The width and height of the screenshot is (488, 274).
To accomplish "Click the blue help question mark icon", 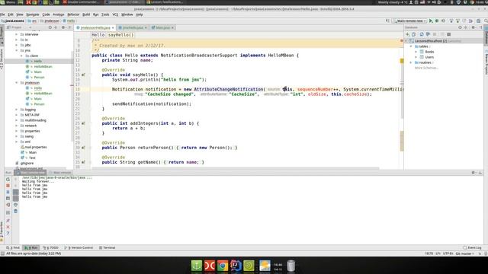I will (8, 234).
